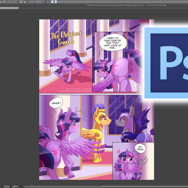This screenshot has height=188, width=188.
Task: Click the Scale/Rotate transform icon
Action: click(x=28, y=2)
